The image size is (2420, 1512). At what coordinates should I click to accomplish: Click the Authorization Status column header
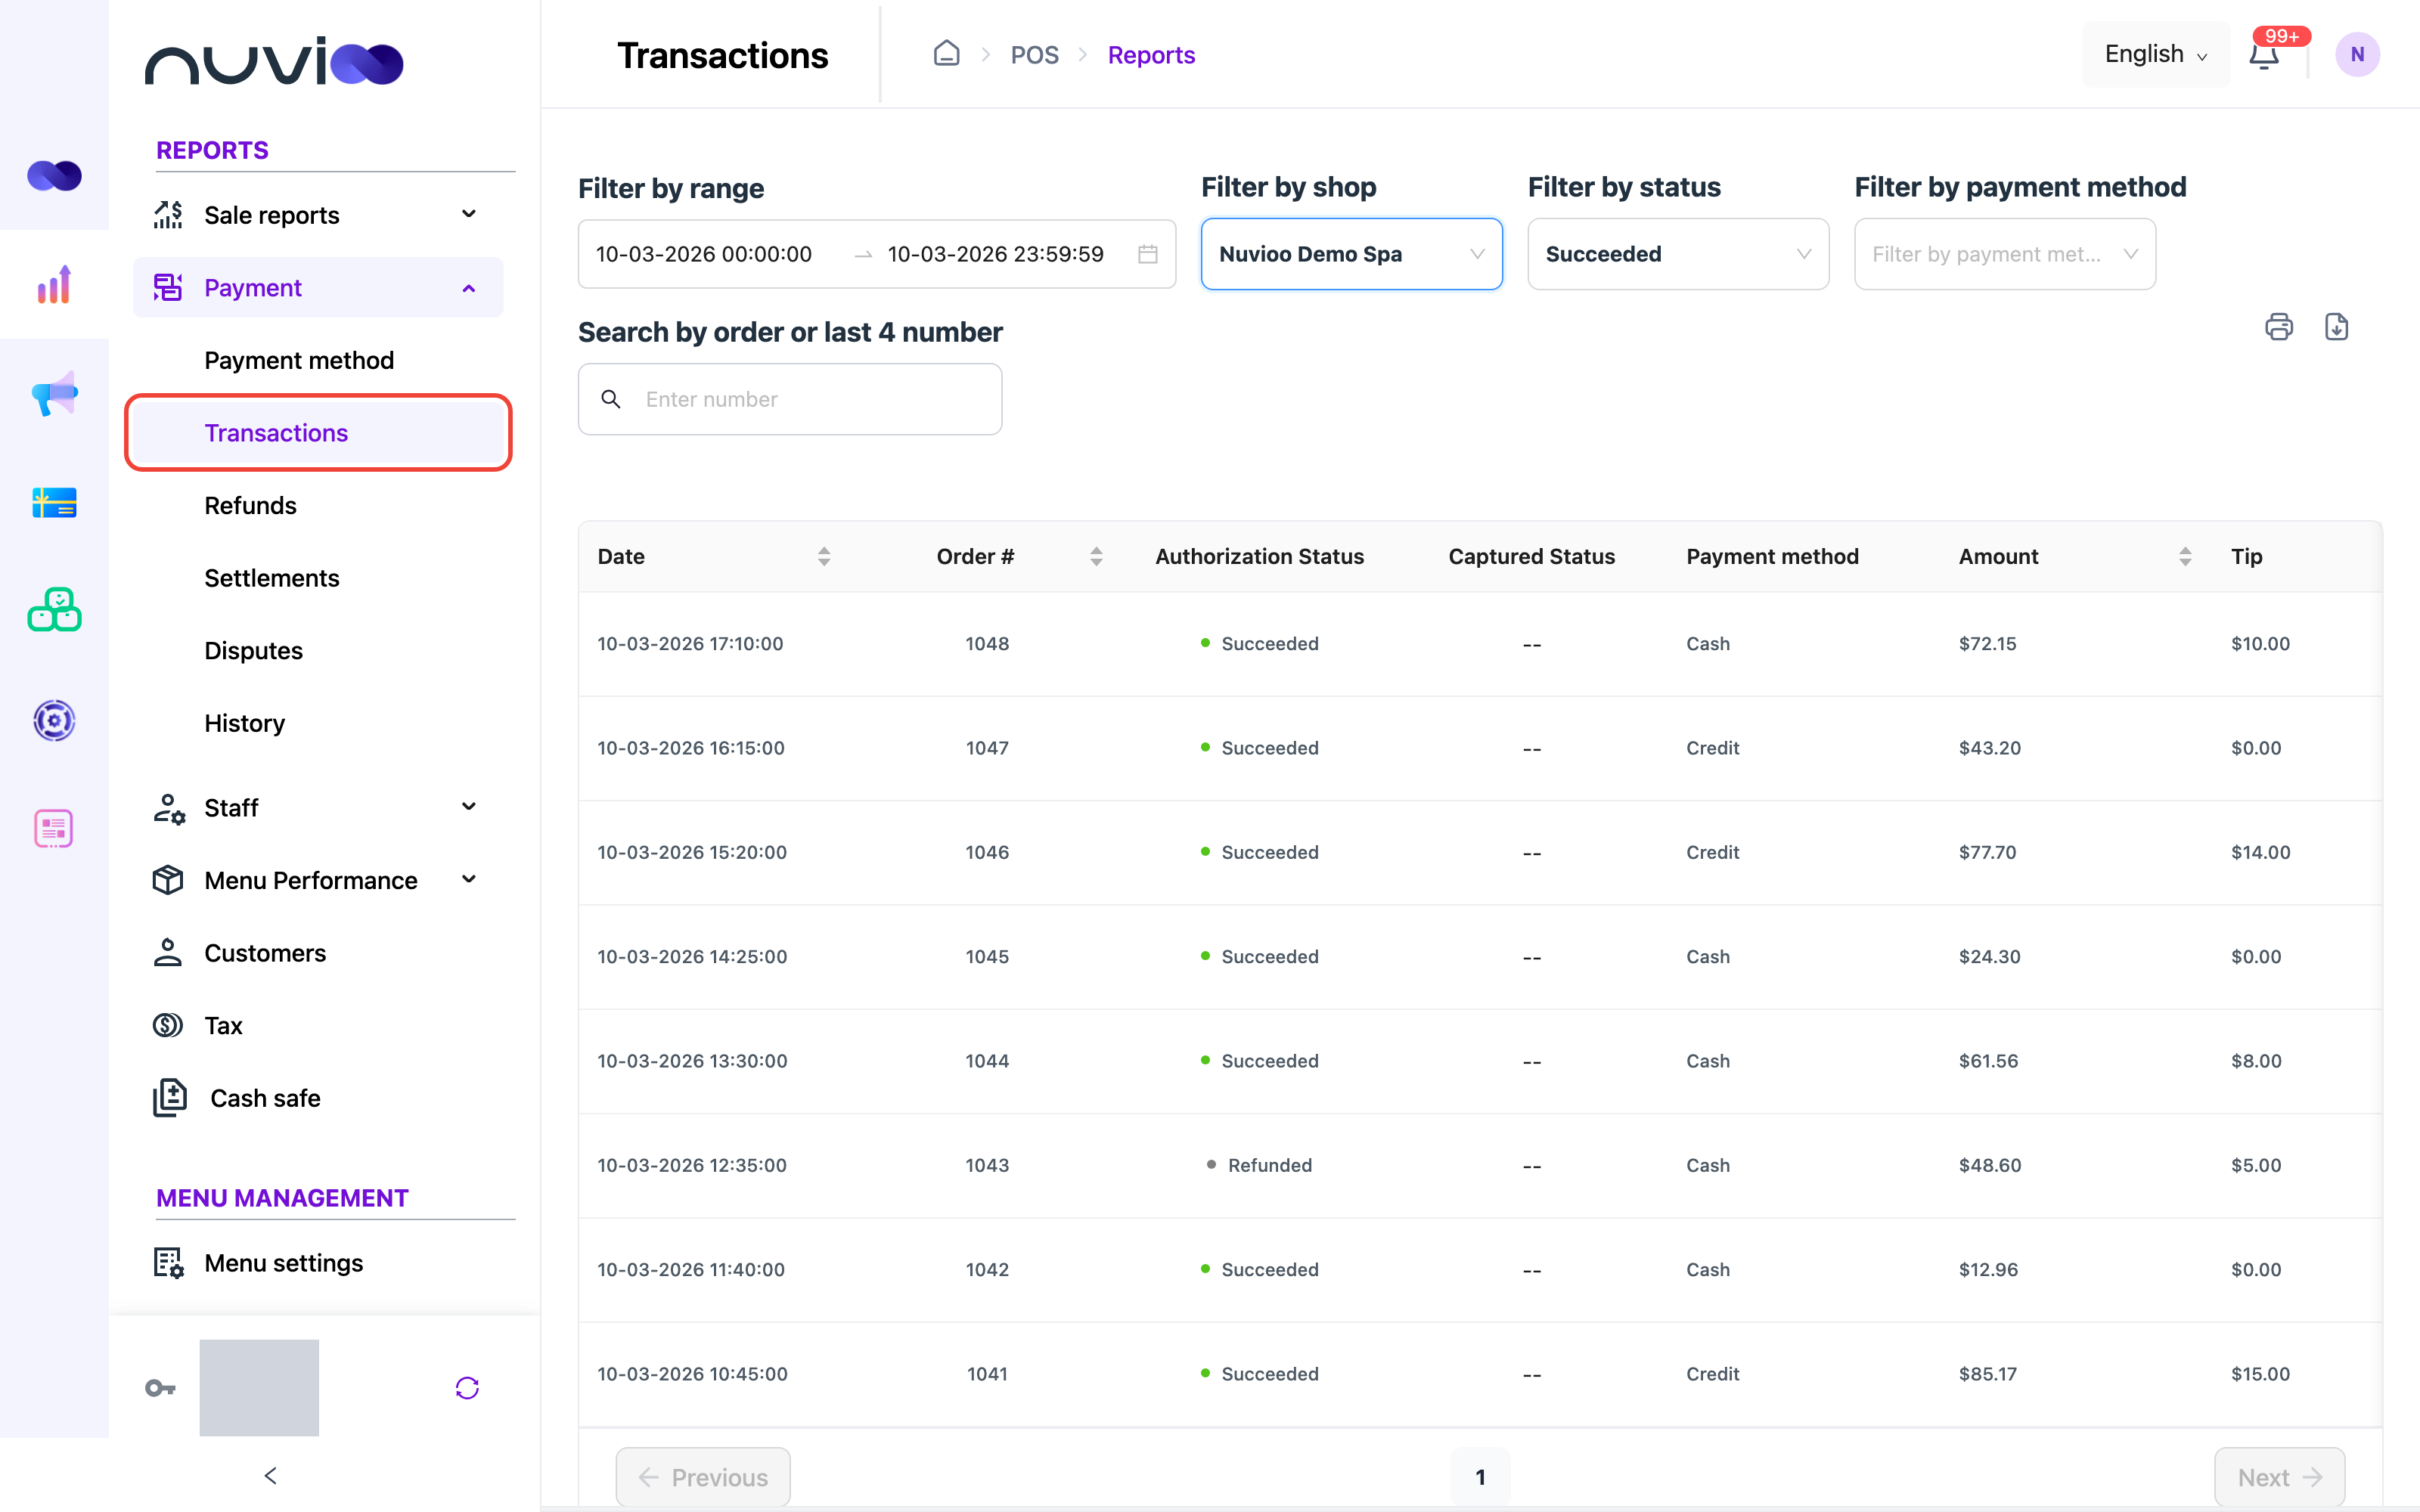[x=1259, y=556]
